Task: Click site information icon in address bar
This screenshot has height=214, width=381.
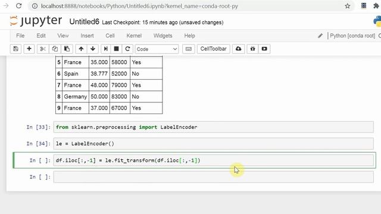Action: tap(35, 6)
